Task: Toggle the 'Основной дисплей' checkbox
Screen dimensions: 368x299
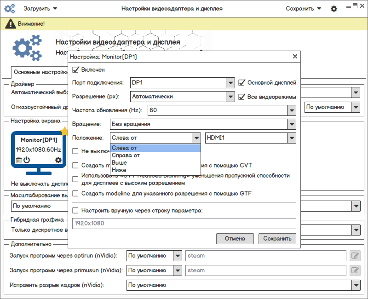Action: pos(242,83)
